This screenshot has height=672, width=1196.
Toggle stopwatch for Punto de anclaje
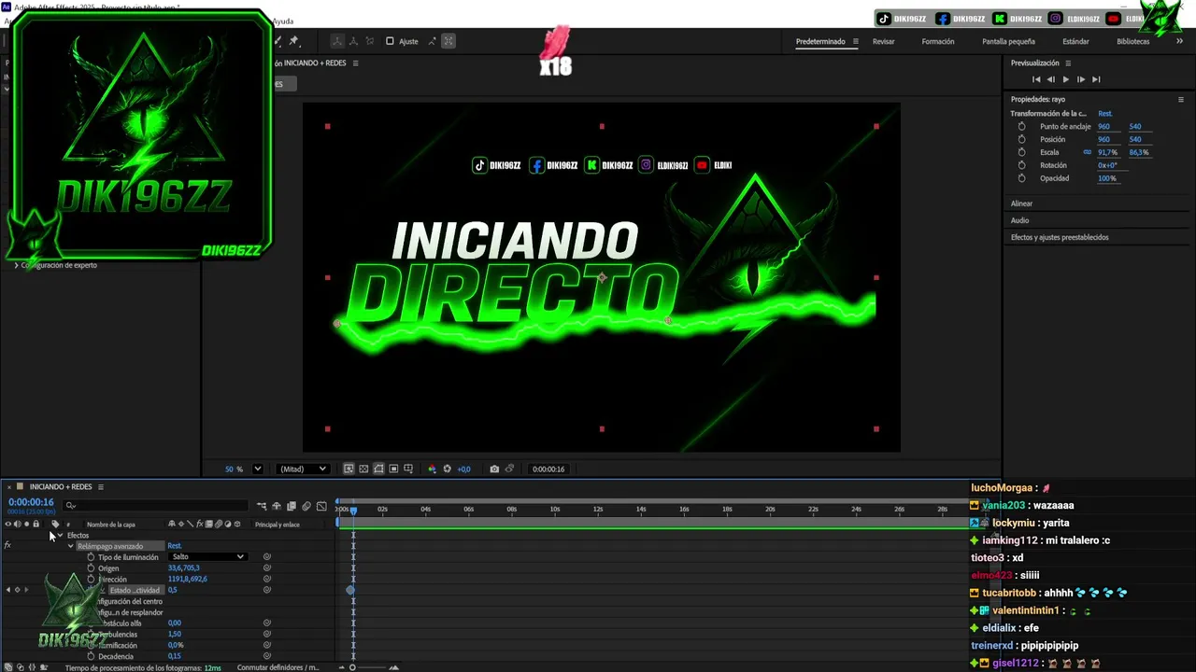1021,126
